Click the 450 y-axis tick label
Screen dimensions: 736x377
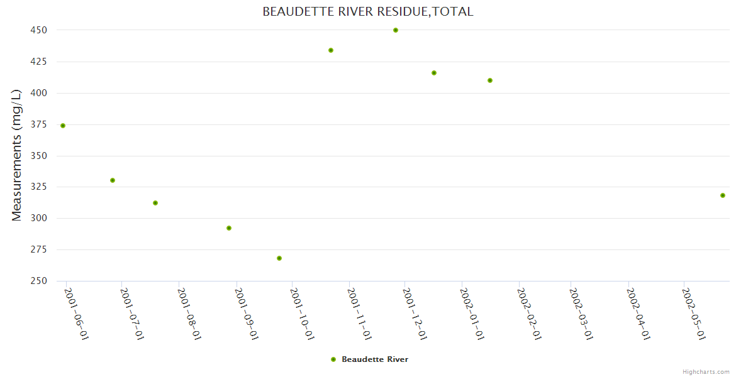(38, 30)
